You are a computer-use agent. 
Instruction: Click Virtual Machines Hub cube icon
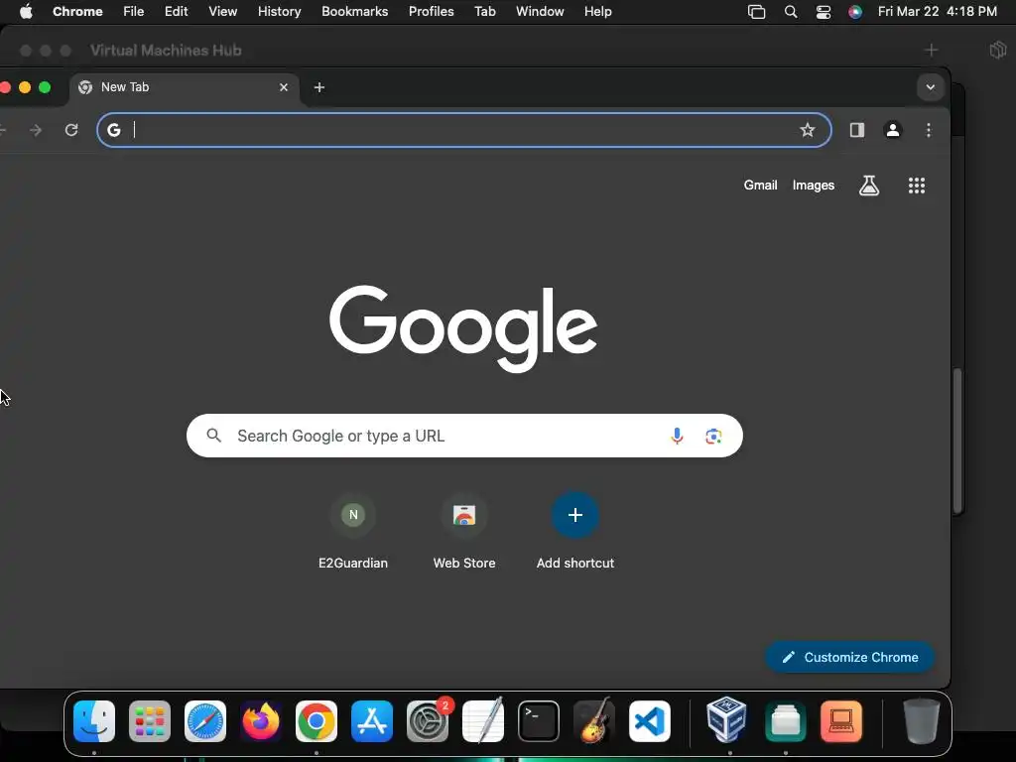(x=998, y=50)
